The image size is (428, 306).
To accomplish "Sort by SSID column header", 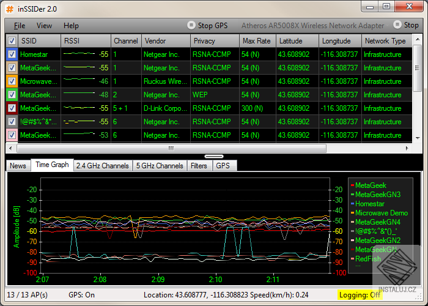I will [40, 41].
